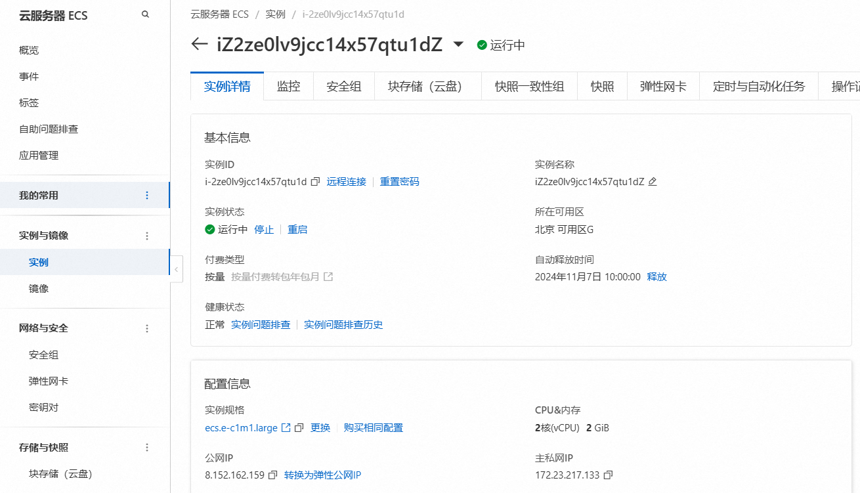This screenshot has width=860, height=493.
Task: Select 密钥对 in the sidebar
Action: (x=44, y=408)
